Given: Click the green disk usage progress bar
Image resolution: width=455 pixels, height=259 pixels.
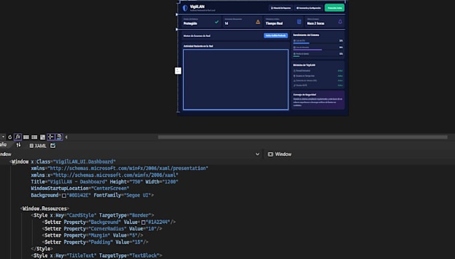Looking at the screenshot, I should pos(296,56).
